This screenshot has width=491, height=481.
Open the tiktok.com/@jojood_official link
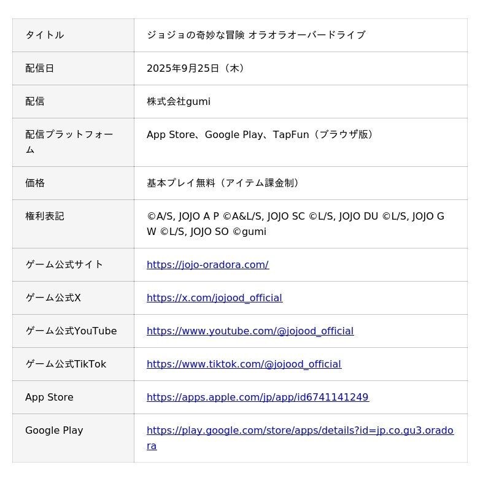[x=244, y=364]
